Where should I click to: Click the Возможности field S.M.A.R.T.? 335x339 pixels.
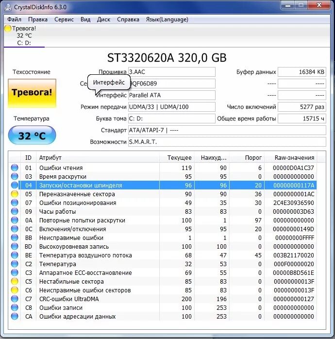[x=227, y=142]
